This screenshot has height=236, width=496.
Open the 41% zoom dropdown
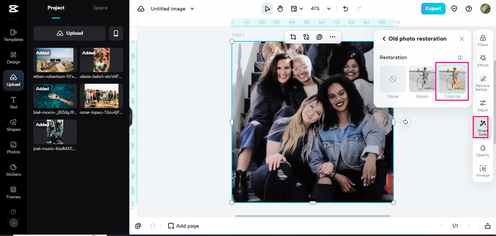[321, 9]
